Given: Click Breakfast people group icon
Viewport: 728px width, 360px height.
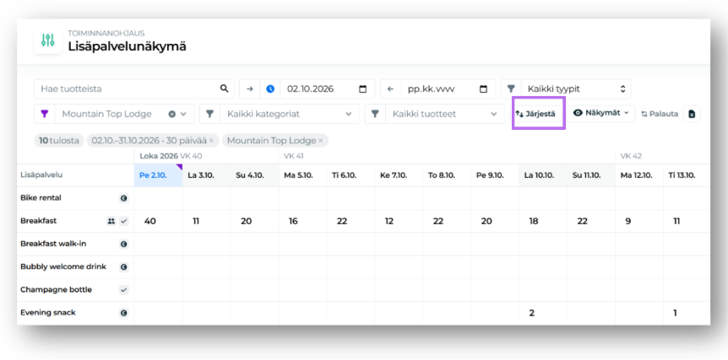Looking at the screenshot, I should pos(111,222).
